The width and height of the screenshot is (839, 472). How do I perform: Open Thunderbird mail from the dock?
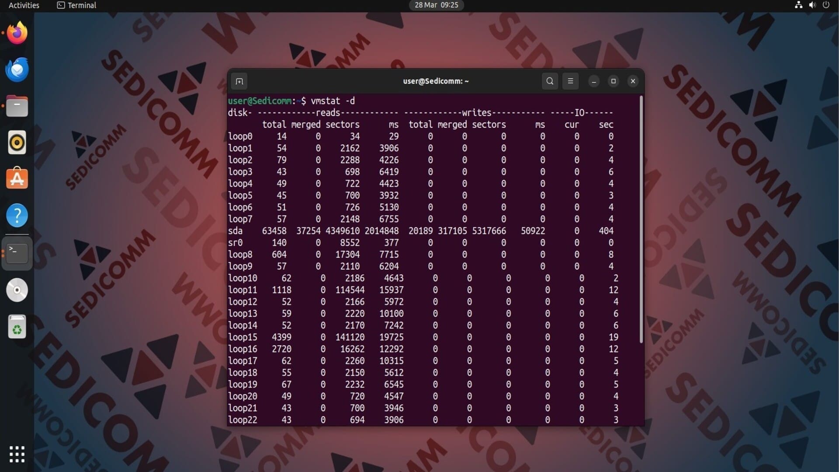point(17,69)
